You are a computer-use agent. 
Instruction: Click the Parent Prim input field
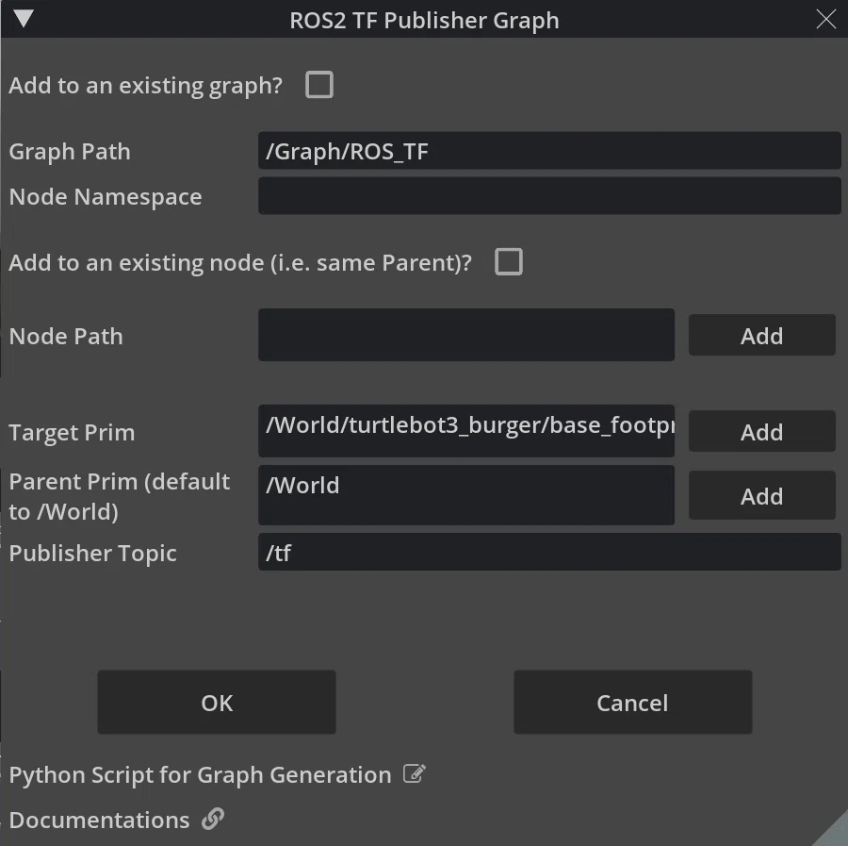tap(466, 495)
